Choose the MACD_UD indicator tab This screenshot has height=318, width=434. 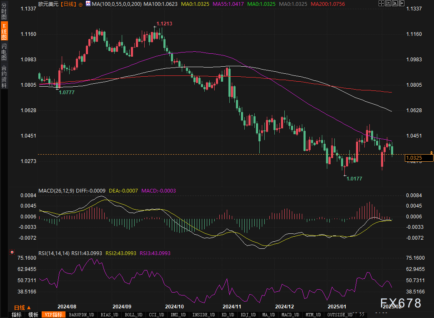point(289,315)
